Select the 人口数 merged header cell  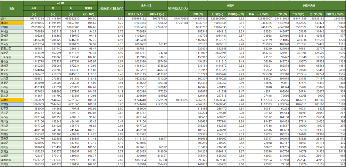60,4
